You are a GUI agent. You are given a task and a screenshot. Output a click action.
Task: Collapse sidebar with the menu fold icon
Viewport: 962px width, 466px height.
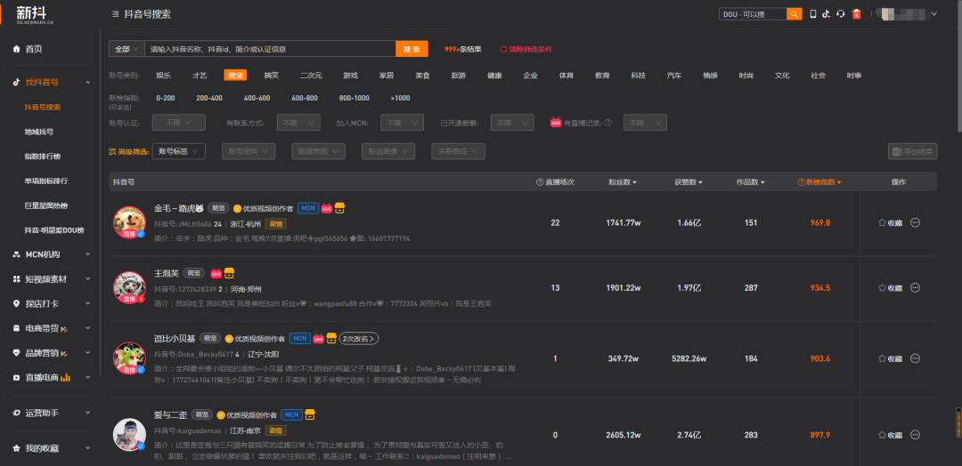(115, 14)
